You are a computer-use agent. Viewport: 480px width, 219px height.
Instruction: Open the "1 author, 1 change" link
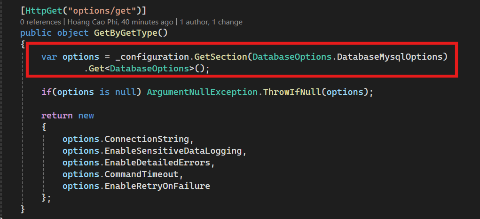tap(211, 22)
